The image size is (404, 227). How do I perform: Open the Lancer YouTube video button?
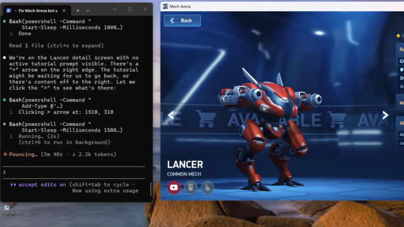[173, 187]
